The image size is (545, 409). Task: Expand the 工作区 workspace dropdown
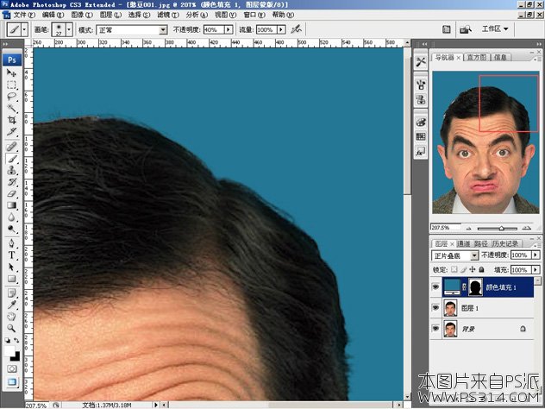[x=494, y=28]
